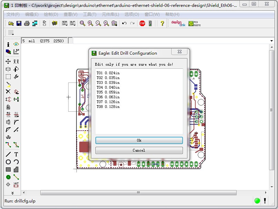The width and height of the screenshot is (278, 209).
Task: Activate the Show eye tool
Action: tap(16, 44)
